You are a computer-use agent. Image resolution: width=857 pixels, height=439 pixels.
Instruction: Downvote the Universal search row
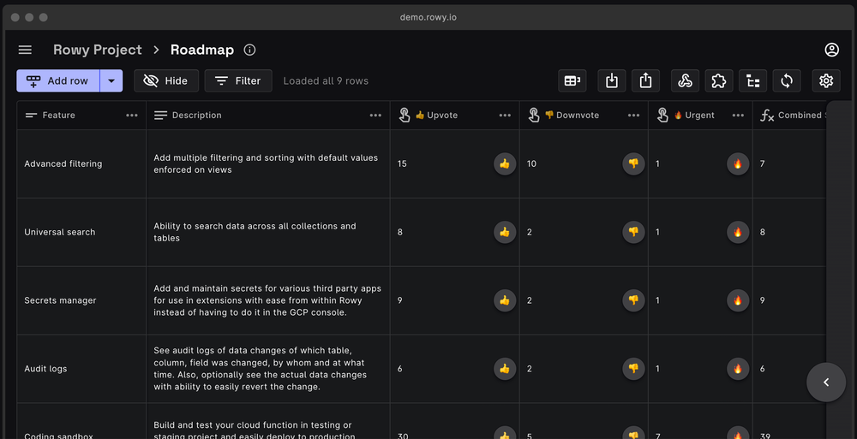click(x=633, y=232)
